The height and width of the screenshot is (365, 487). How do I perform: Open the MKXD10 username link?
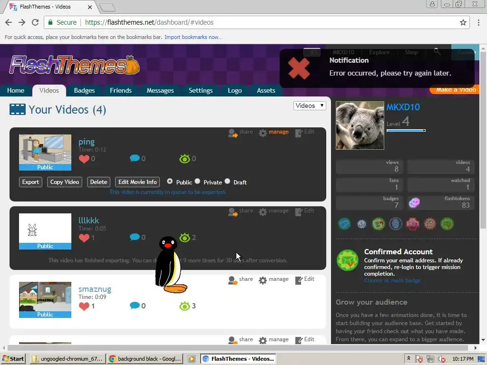click(403, 107)
